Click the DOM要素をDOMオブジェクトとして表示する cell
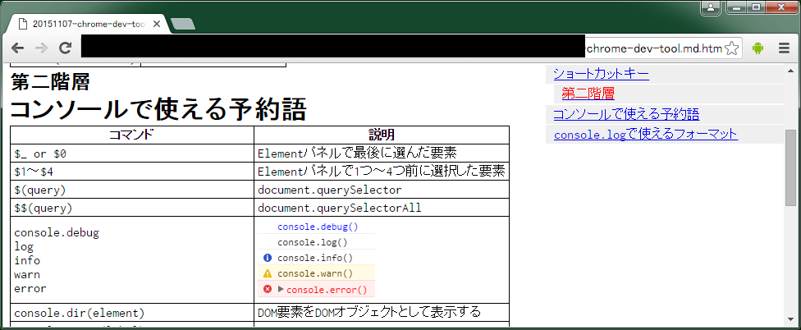This screenshot has height=330, width=801. (x=382, y=312)
